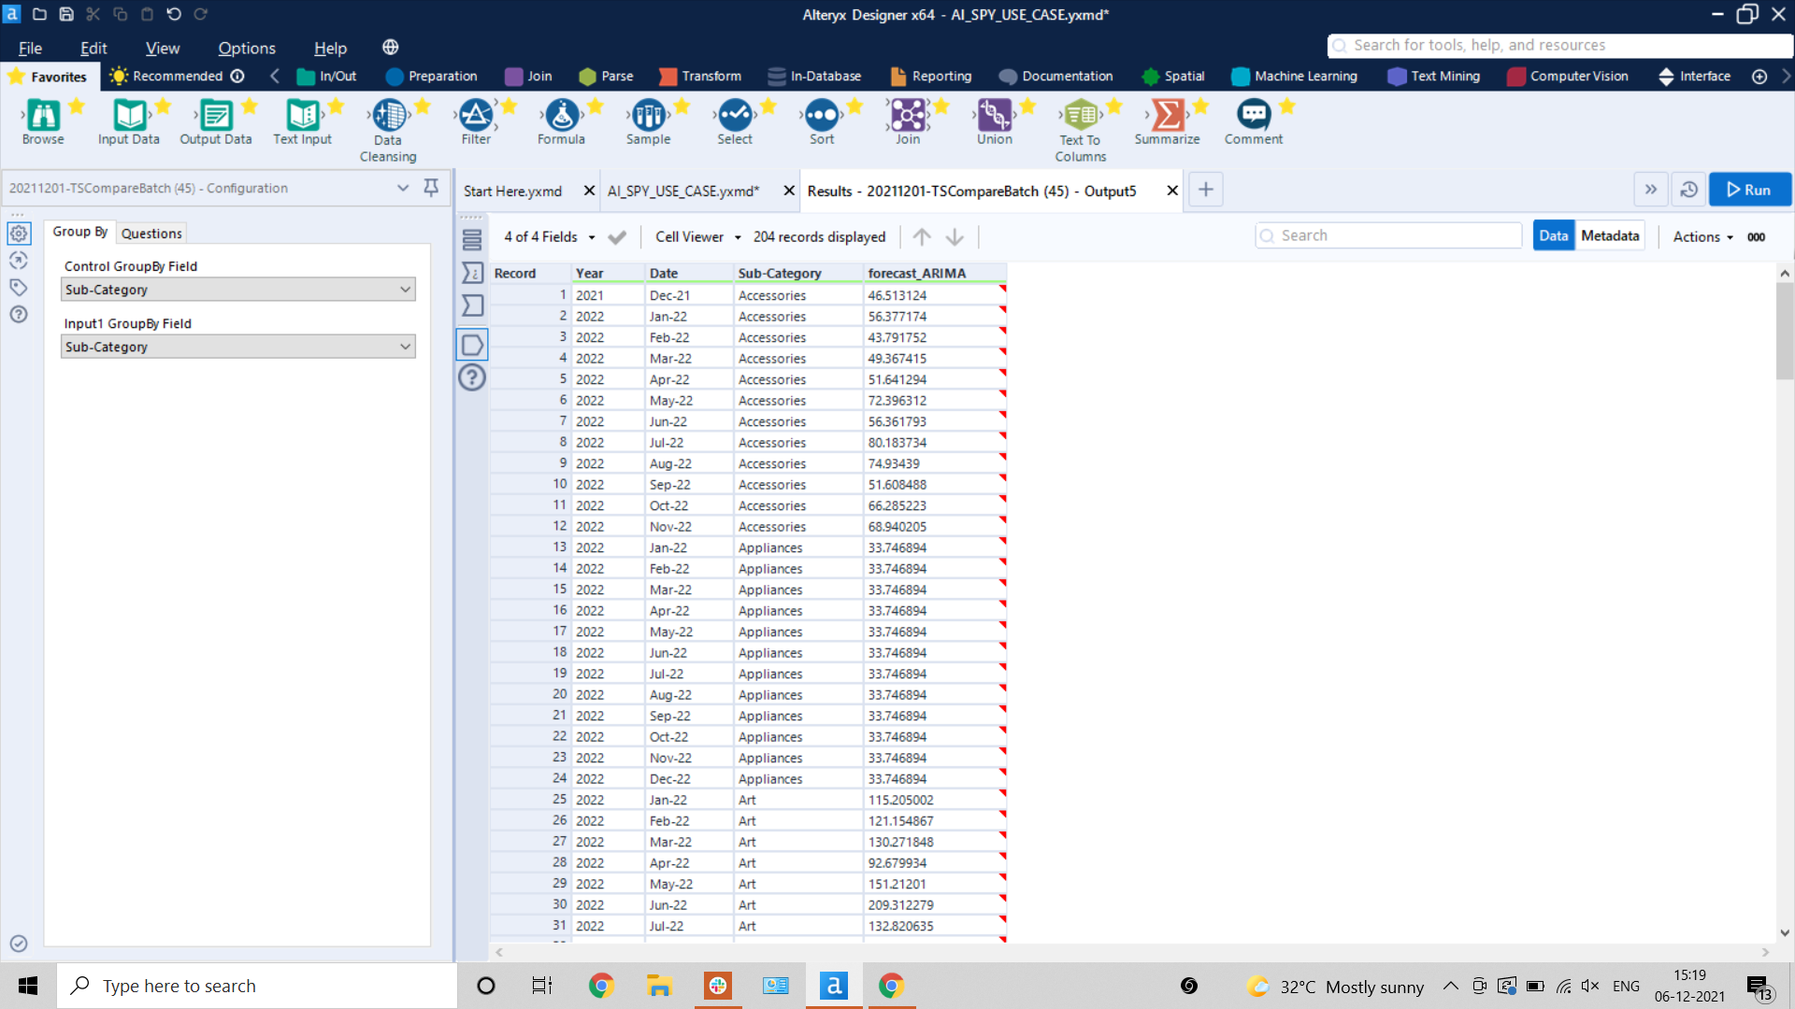1795x1009 pixels.
Task: Select the Union tool
Action: (993, 120)
